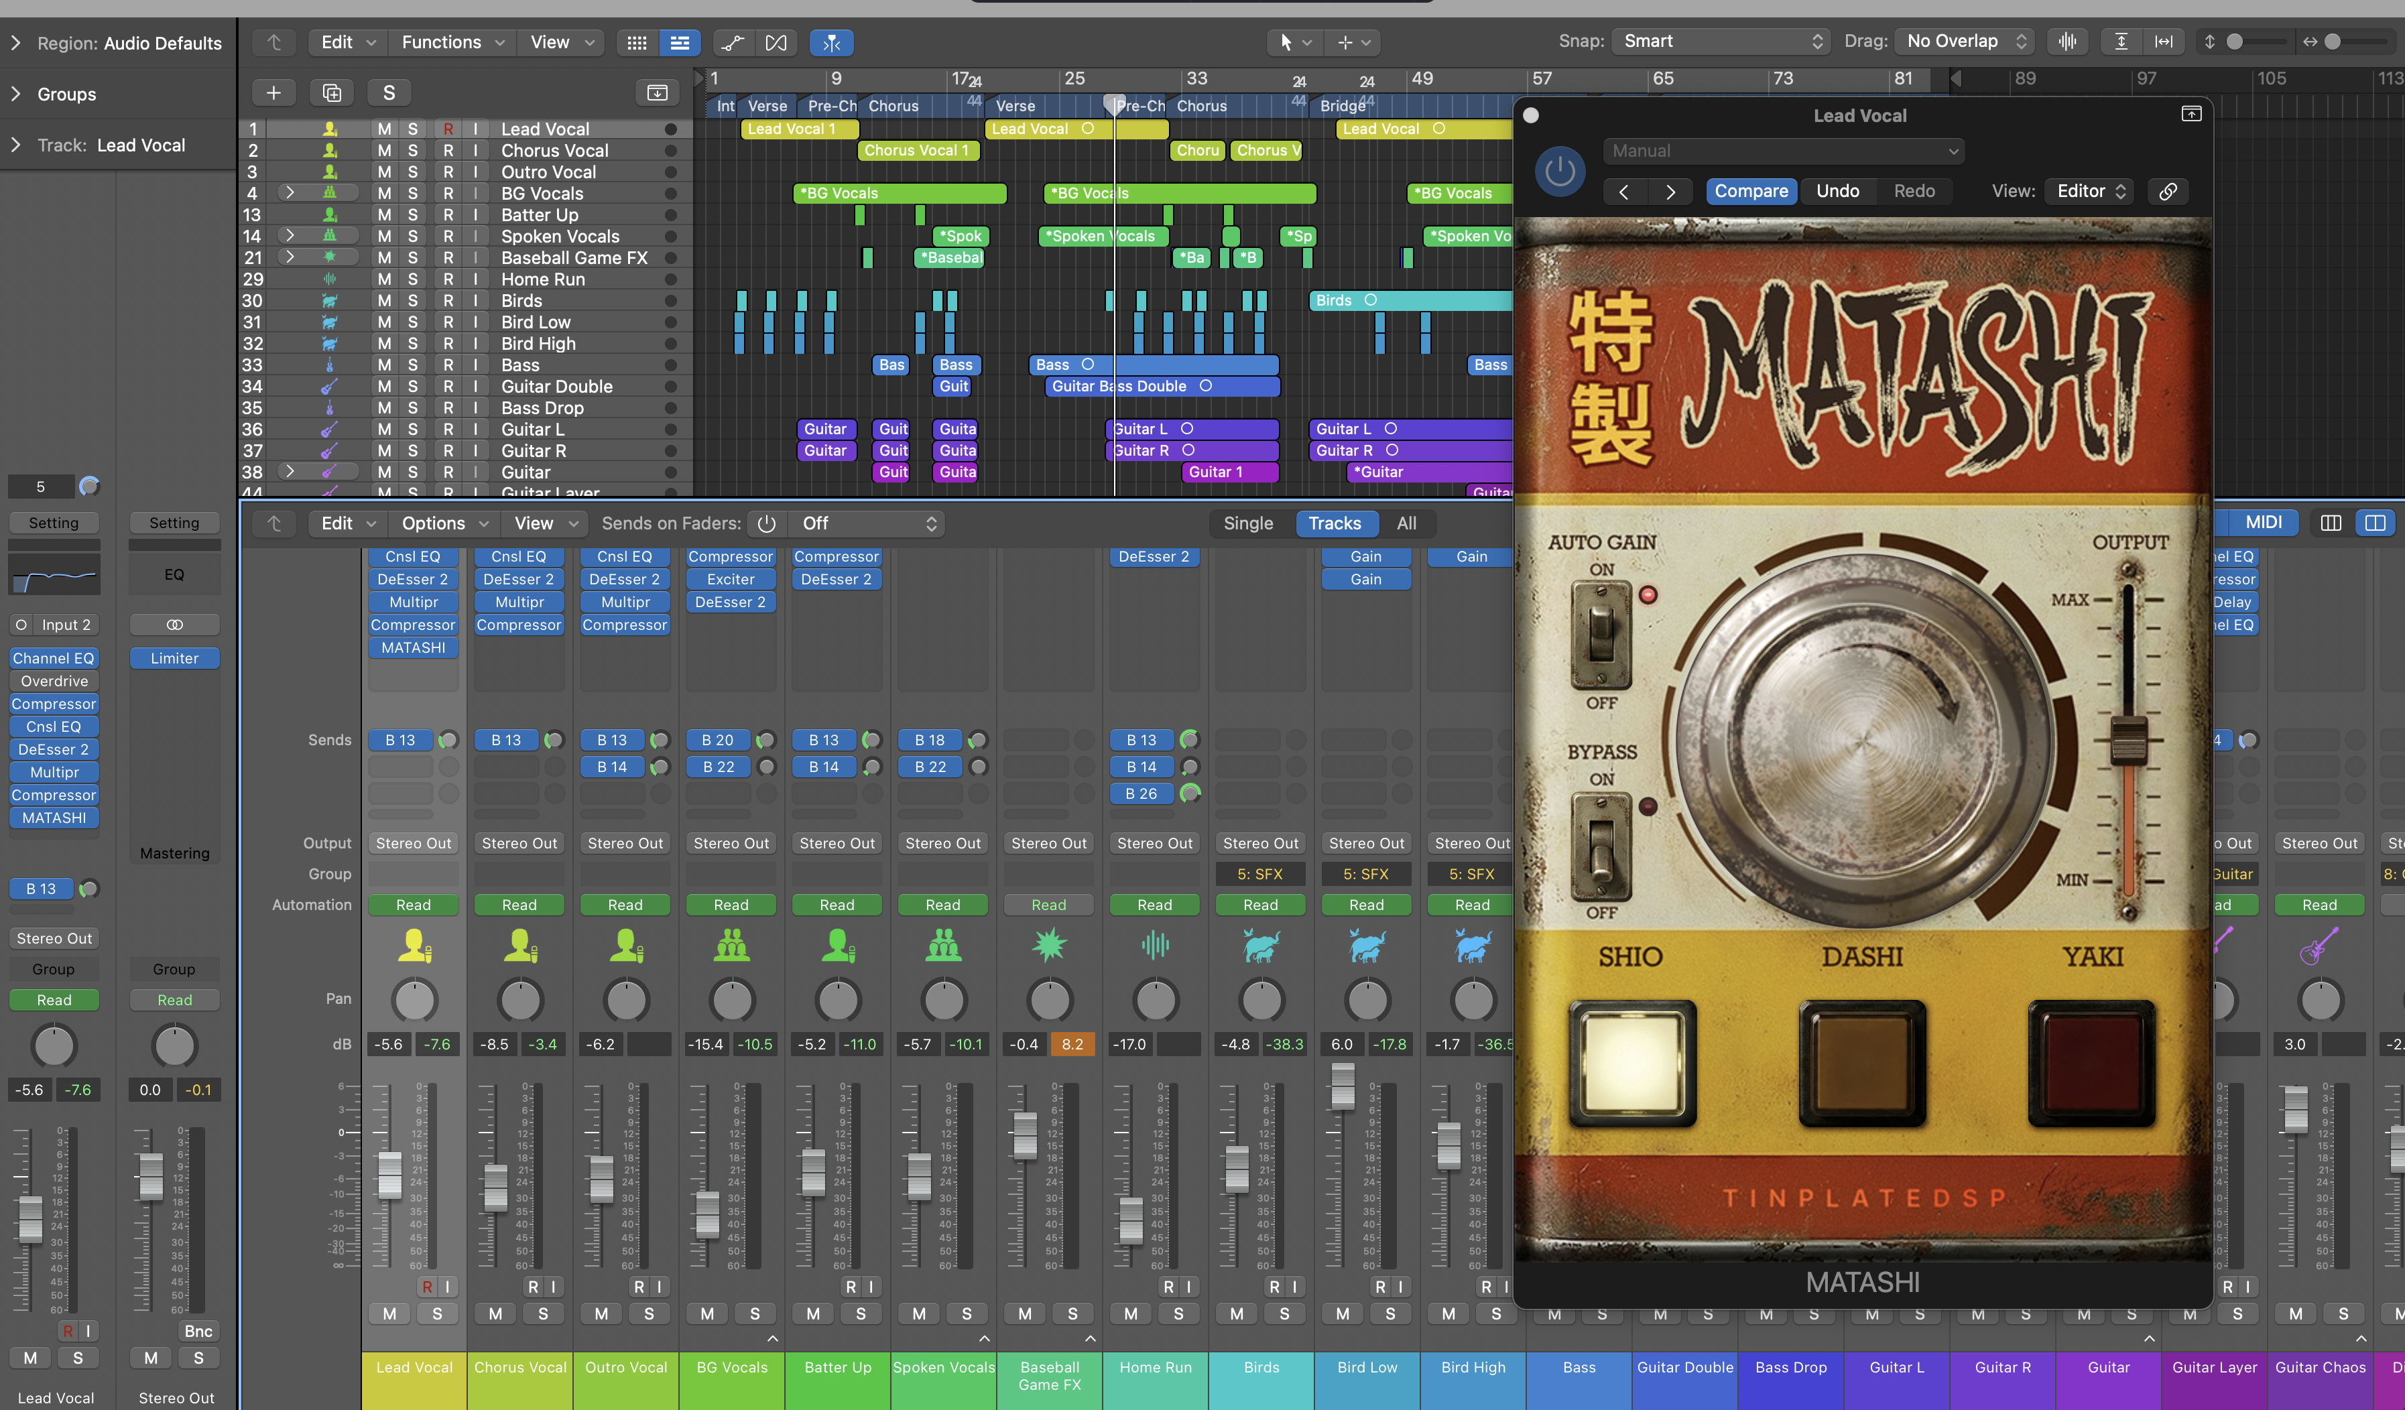The width and height of the screenshot is (2405, 1410).
Task: Click the MATASHI plugin window expand icon
Action: point(2191,115)
